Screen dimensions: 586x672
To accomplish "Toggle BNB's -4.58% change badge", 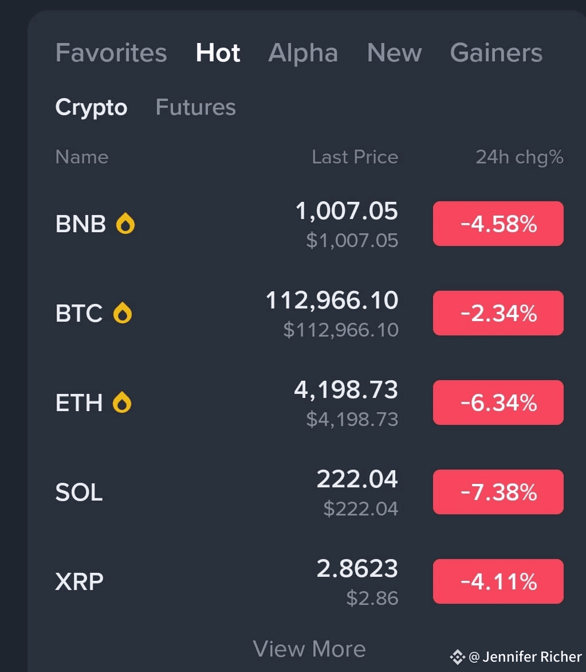I will [498, 224].
